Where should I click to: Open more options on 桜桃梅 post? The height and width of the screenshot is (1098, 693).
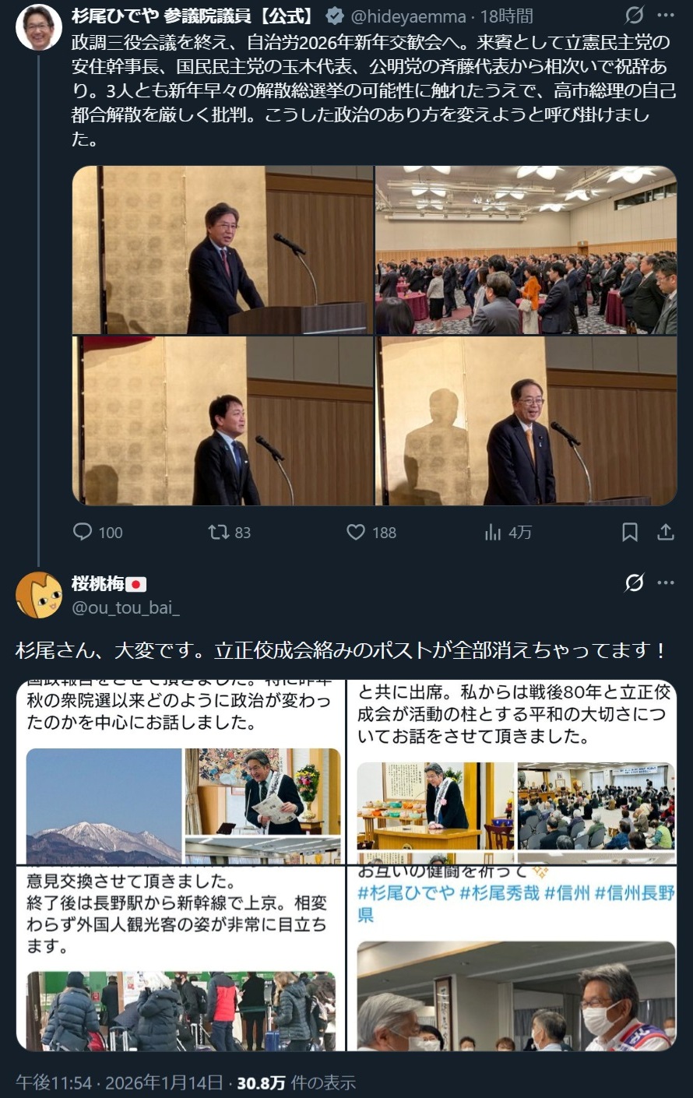[666, 582]
